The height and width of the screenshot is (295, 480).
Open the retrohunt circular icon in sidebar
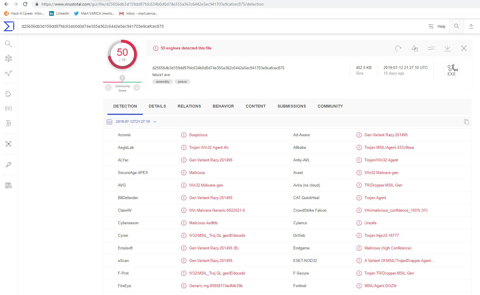tap(8, 123)
